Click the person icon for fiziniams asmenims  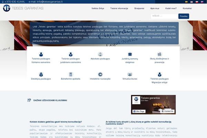point(41,54)
